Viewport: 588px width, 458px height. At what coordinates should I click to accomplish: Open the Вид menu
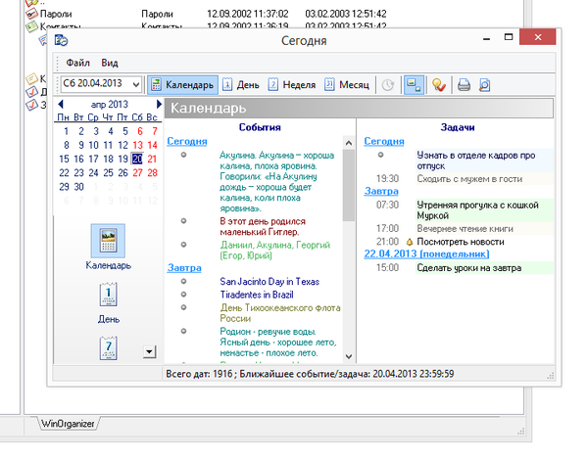[x=110, y=63]
